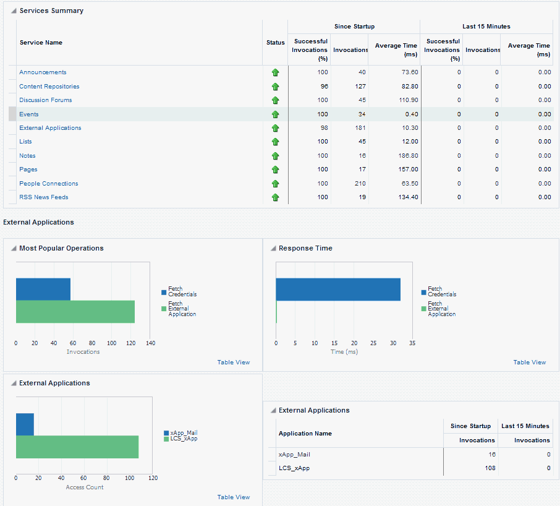Click the status up arrow for Content Repositories

(x=275, y=87)
